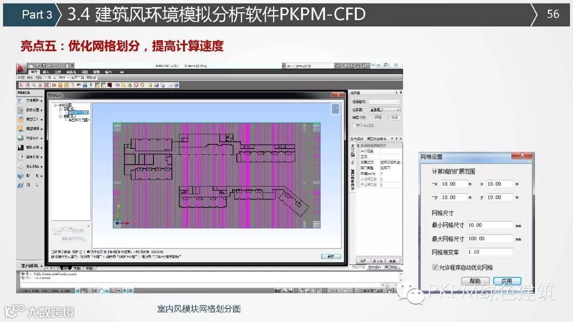Open the 参数设置 menu in PBECA sidebar
The height and width of the screenshot is (322, 573).
(30, 110)
